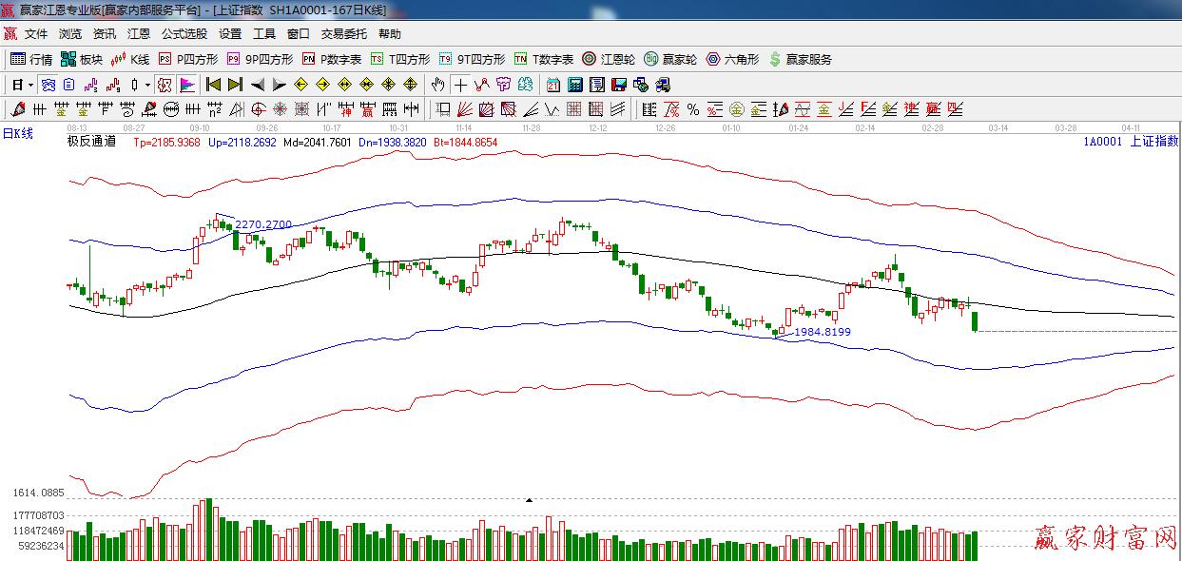The height and width of the screenshot is (561, 1182).
Task: Select the hand pan tool
Action: coord(437,85)
